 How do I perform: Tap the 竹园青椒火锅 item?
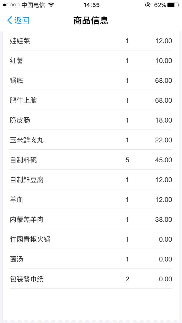click(30, 239)
